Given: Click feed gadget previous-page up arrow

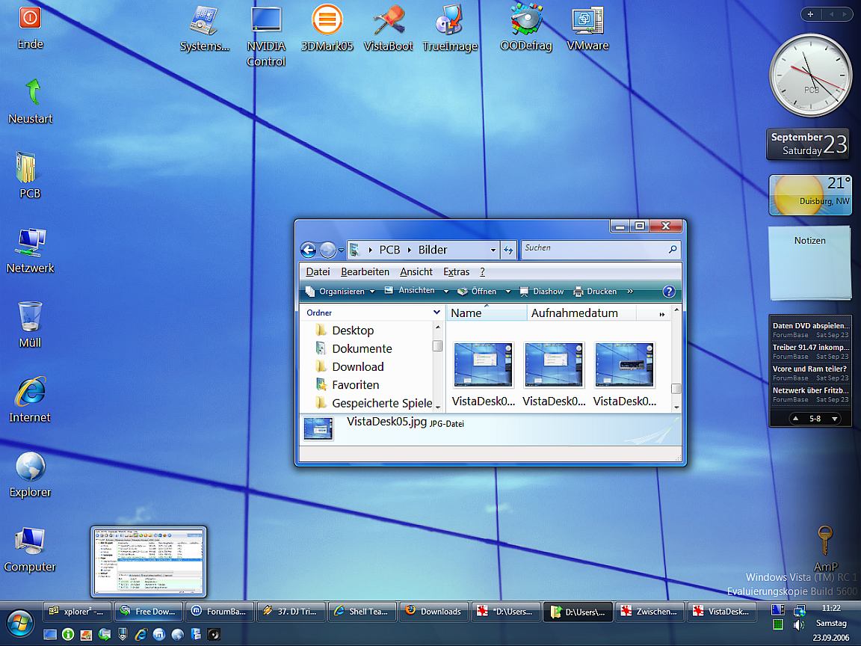Looking at the screenshot, I should (795, 419).
